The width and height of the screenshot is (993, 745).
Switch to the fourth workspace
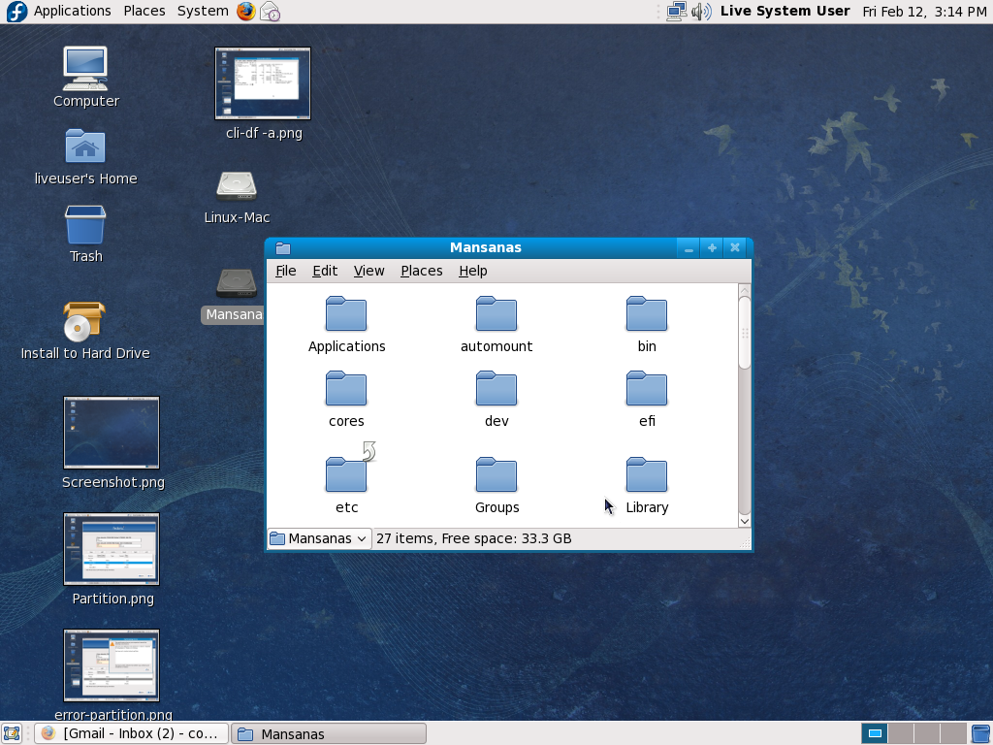tap(952, 733)
